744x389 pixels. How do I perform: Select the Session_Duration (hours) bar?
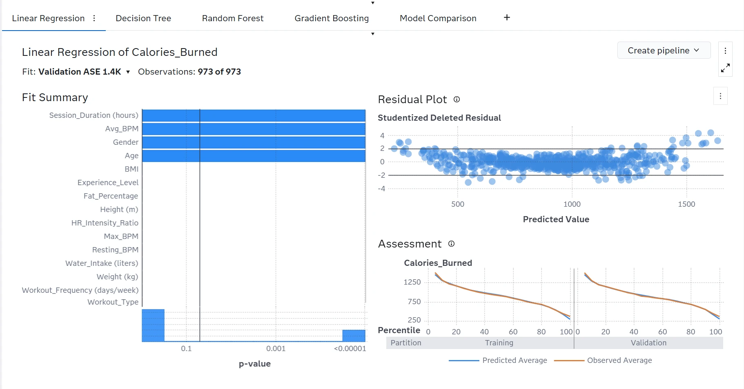coord(254,115)
